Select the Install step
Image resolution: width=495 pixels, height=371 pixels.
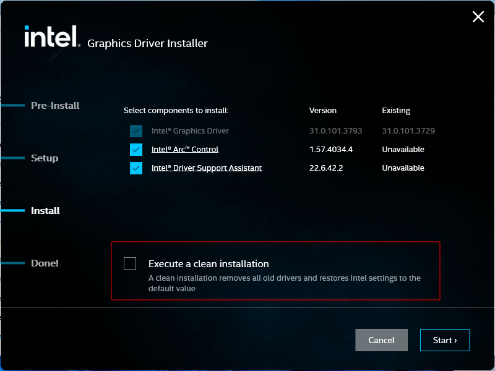(x=45, y=210)
